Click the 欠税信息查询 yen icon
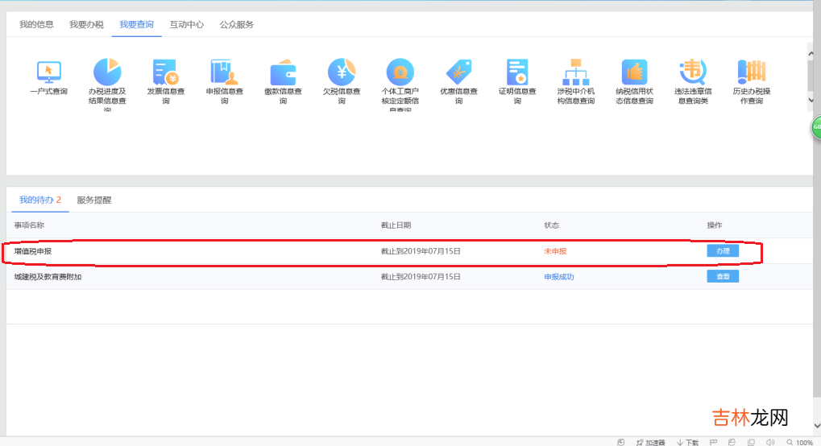Viewport: 821px width, 446px height. pyautogui.click(x=341, y=72)
